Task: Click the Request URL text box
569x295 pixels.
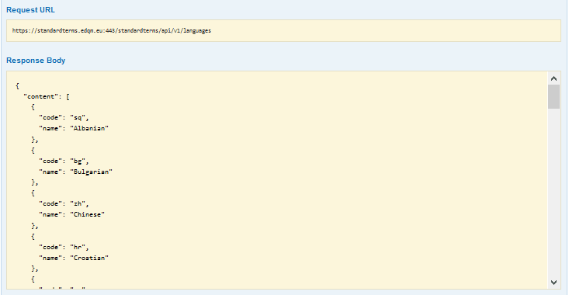Action: click(x=283, y=31)
